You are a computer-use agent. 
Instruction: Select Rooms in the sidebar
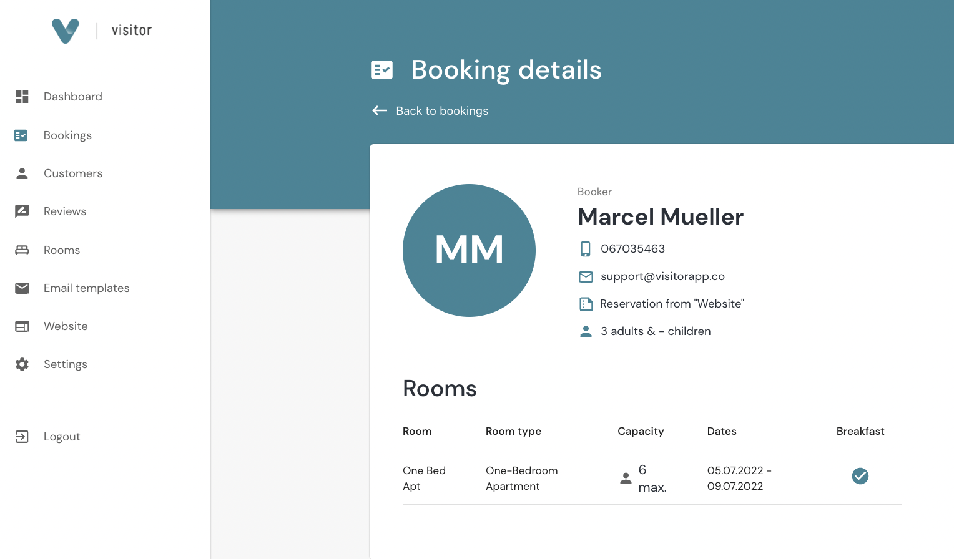62,250
